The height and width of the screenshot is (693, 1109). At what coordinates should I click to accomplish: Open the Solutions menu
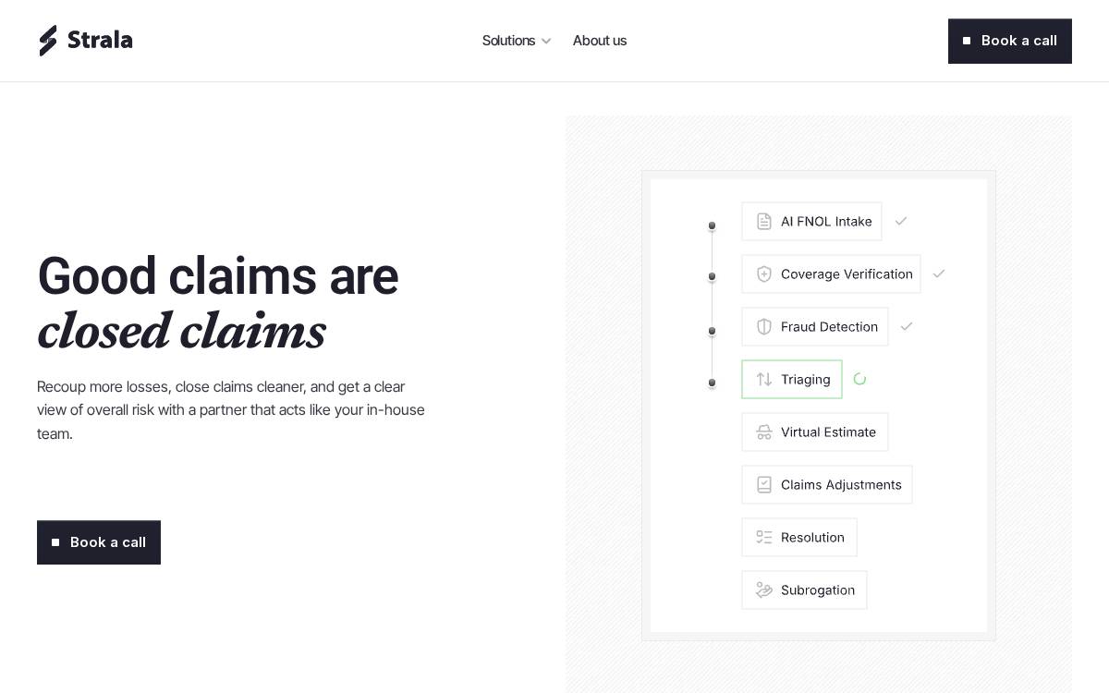click(517, 41)
